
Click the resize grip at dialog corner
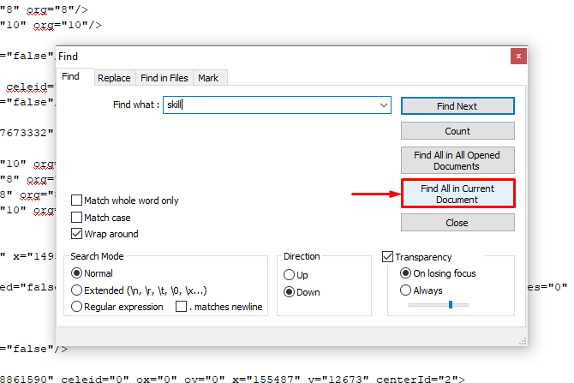521,340
